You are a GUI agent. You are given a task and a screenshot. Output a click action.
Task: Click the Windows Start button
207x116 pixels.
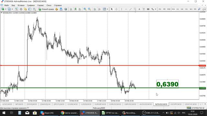pyautogui.click(x=4, y=113)
